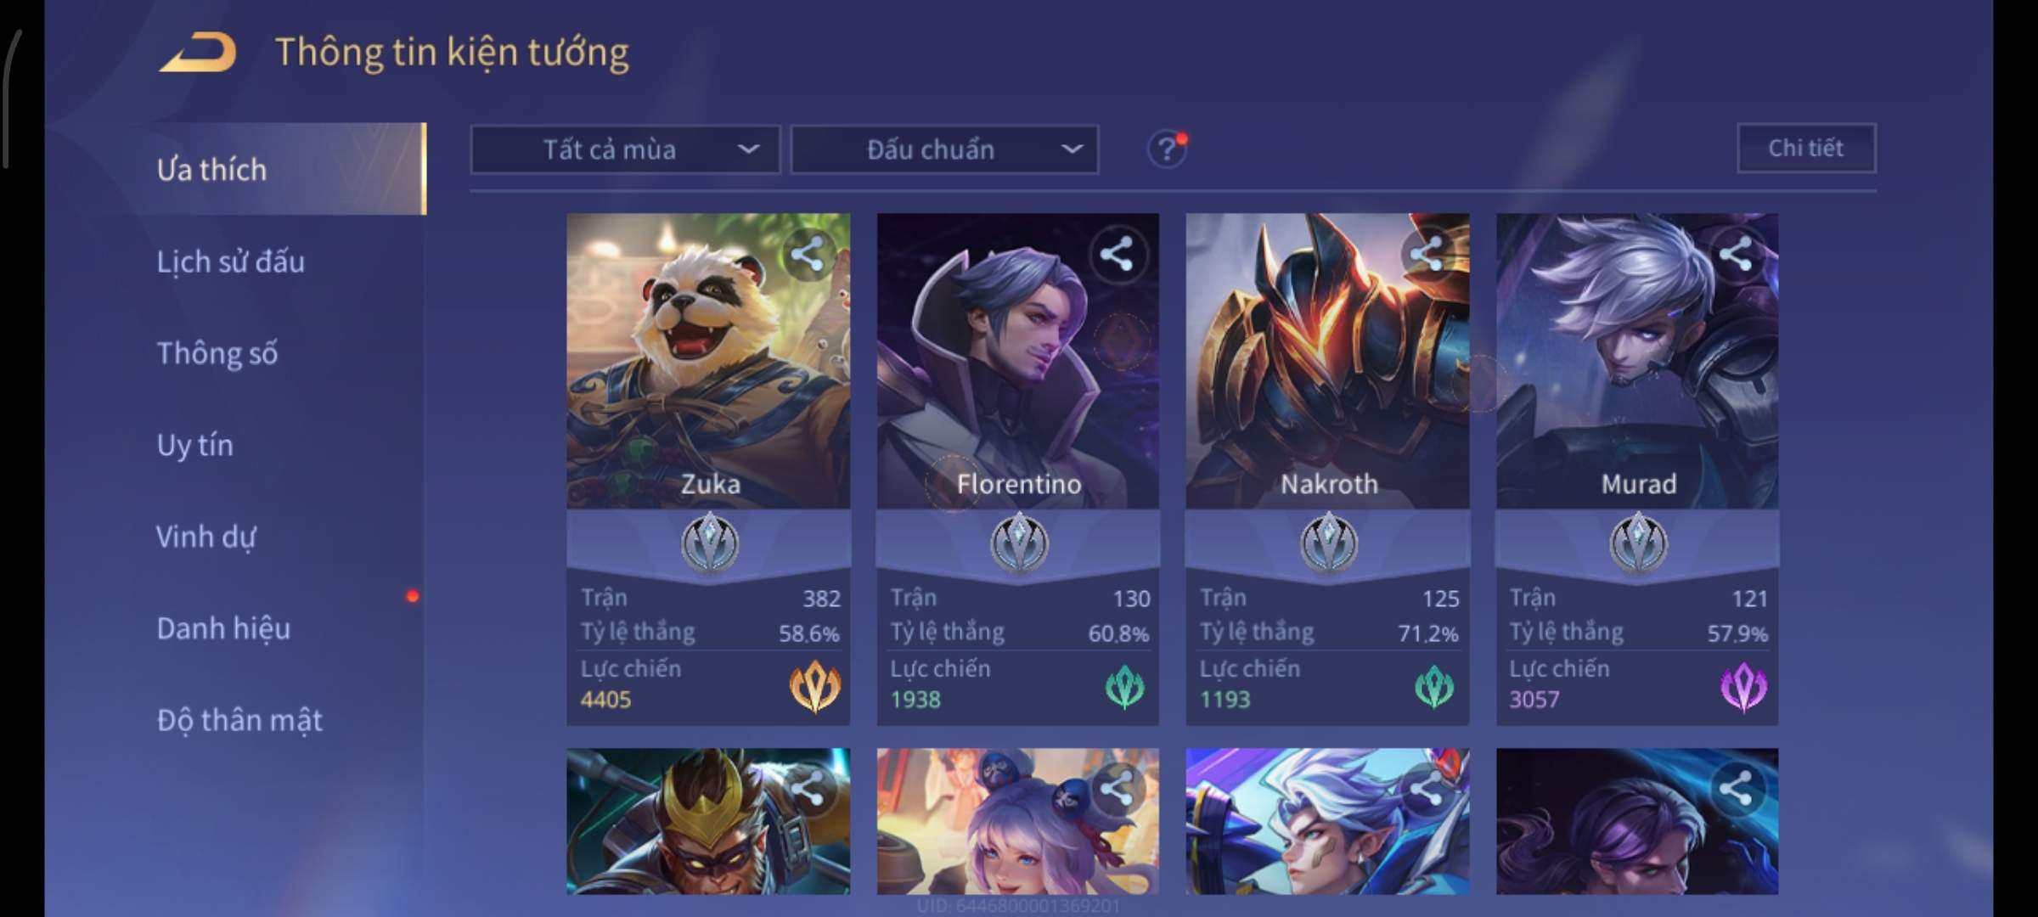Tap Murad's purple combat power badge
The width and height of the screenshot is (2038, 917).
(x=1743, y=686)
